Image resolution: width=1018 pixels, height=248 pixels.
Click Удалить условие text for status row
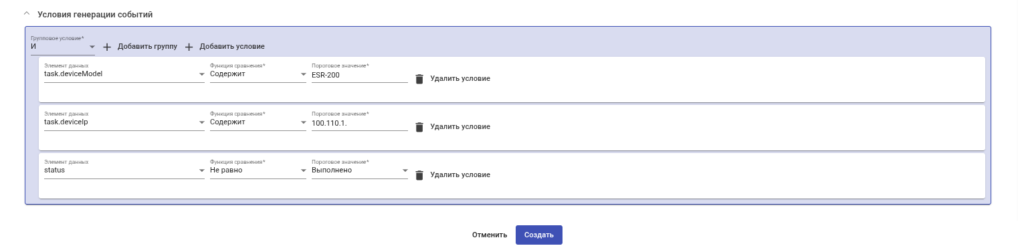pyautogui.click(x=460, y=175)
